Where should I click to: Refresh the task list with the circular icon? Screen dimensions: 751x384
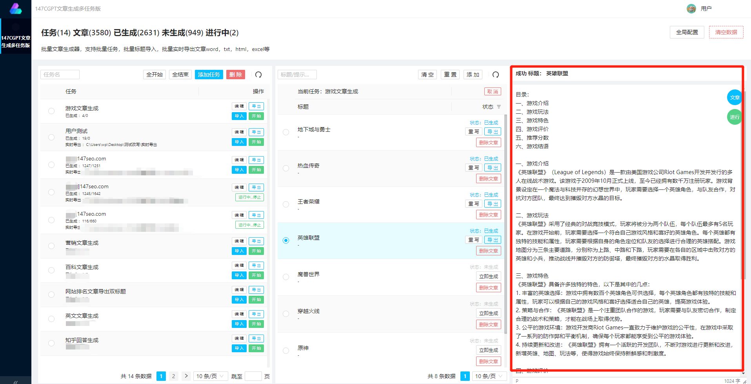pos(258,75)
